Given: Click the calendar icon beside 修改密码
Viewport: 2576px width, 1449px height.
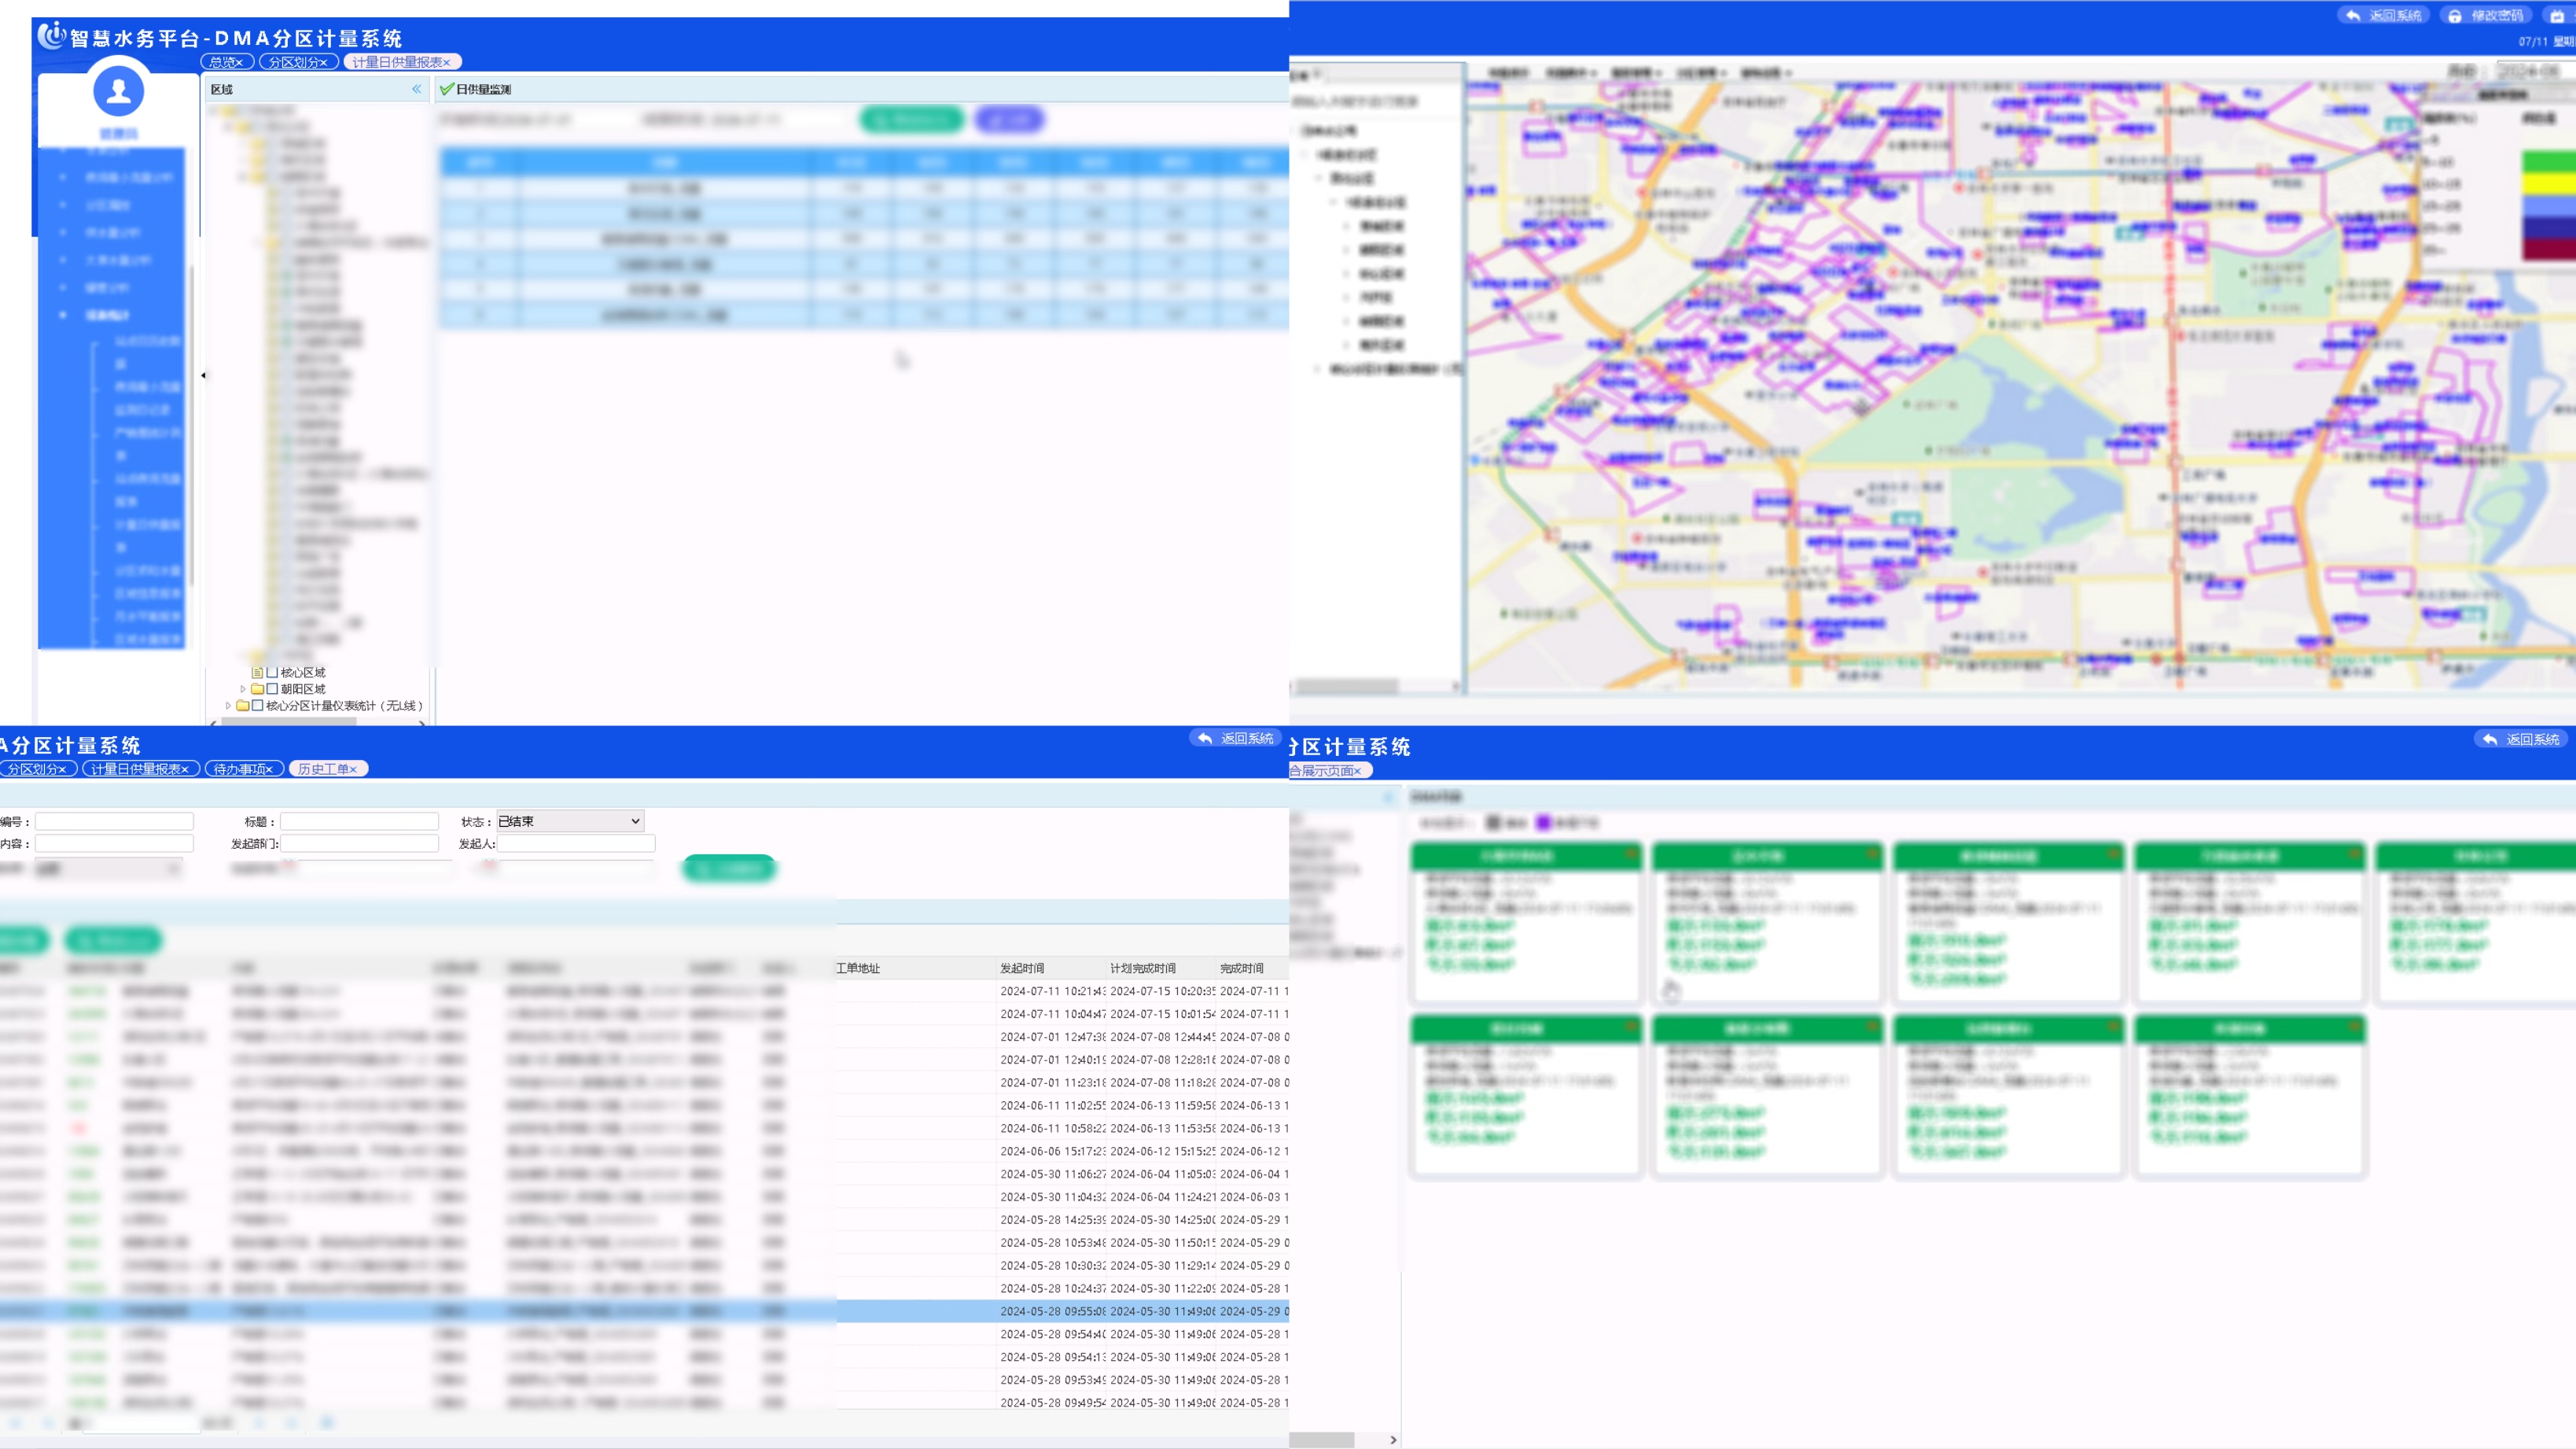Looking at the screenshot, I should point(2557,16).
